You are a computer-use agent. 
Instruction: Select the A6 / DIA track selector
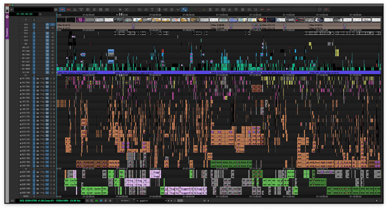click(x=26, y=97)
